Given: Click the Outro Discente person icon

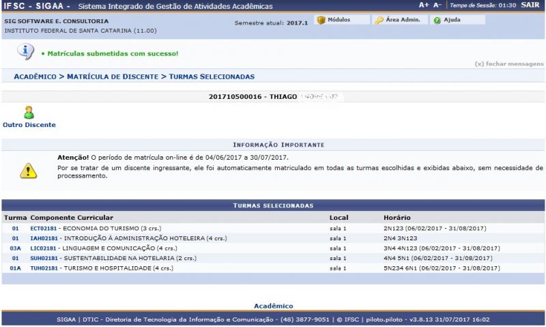Looking at the screenshot, I should pos(29,113).
